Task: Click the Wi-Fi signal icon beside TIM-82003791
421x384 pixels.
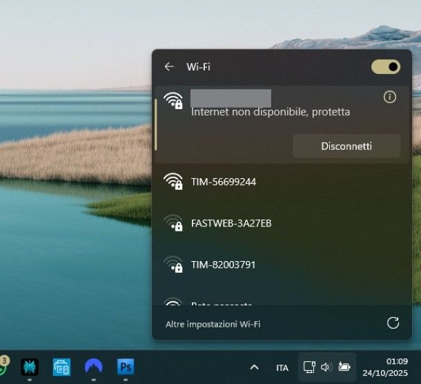Action: point(173,264)
